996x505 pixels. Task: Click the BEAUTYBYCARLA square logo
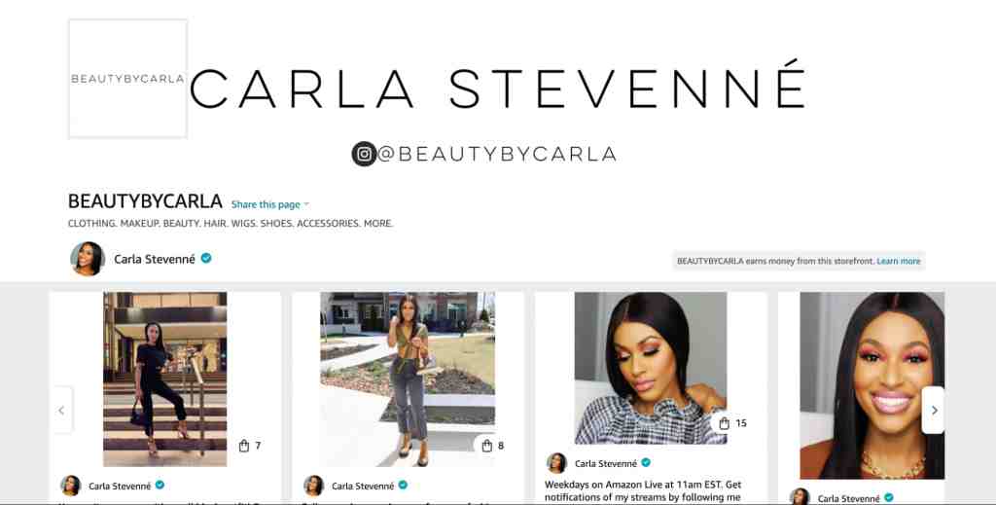point(127,79)
